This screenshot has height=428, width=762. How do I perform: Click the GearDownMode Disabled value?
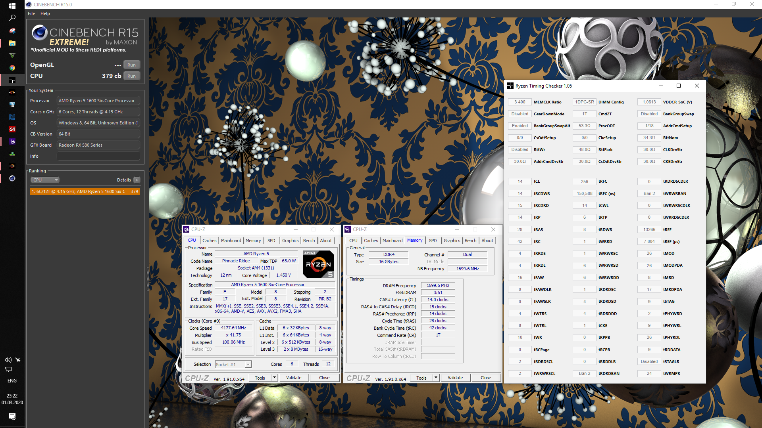click(520, 114)
